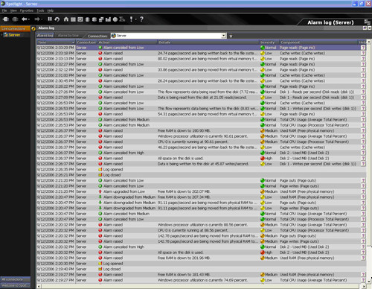Collapse sidebar with the round yellow arrow icon
Image resolution: width=372 pixels, height=289 pixels.
point(33,28)
